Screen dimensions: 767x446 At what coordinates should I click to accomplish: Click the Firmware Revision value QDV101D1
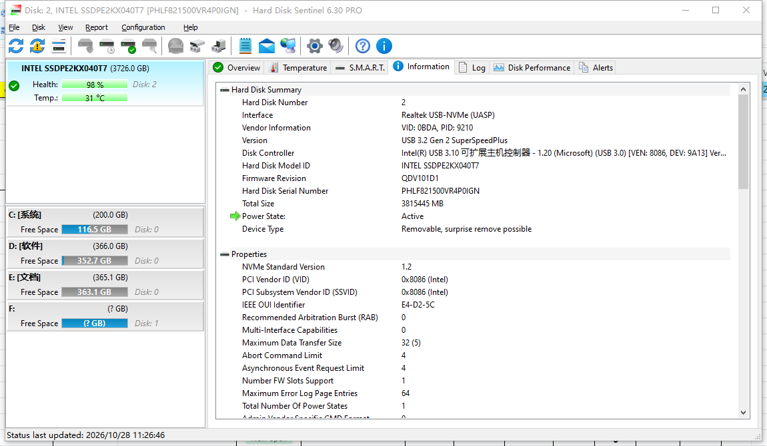pos(420,178)
